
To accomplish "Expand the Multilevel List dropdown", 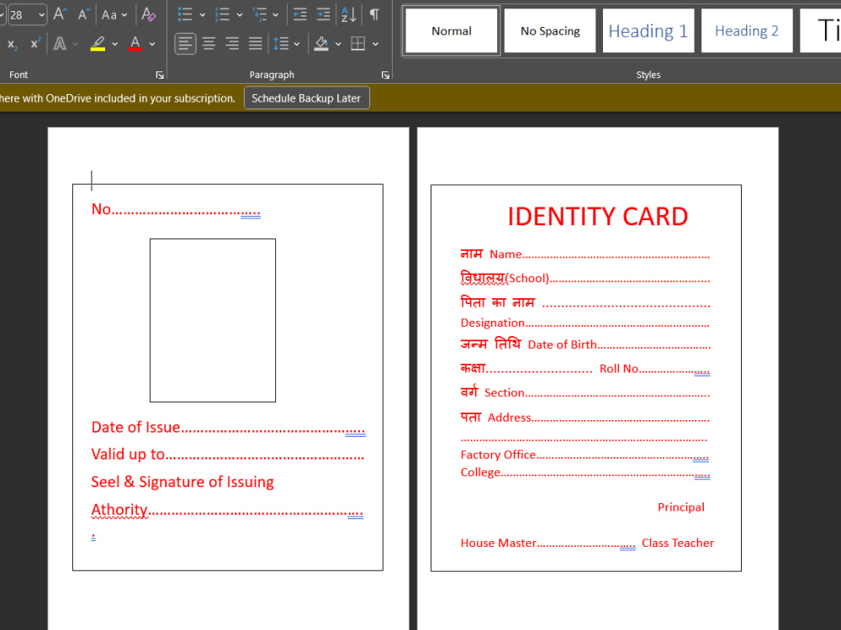I will click(276, 14).
